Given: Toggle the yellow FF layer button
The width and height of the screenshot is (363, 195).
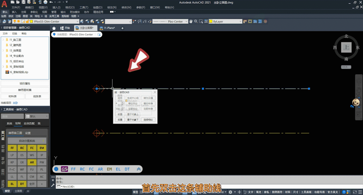Looking at the screenshot, I should (12, 148).
